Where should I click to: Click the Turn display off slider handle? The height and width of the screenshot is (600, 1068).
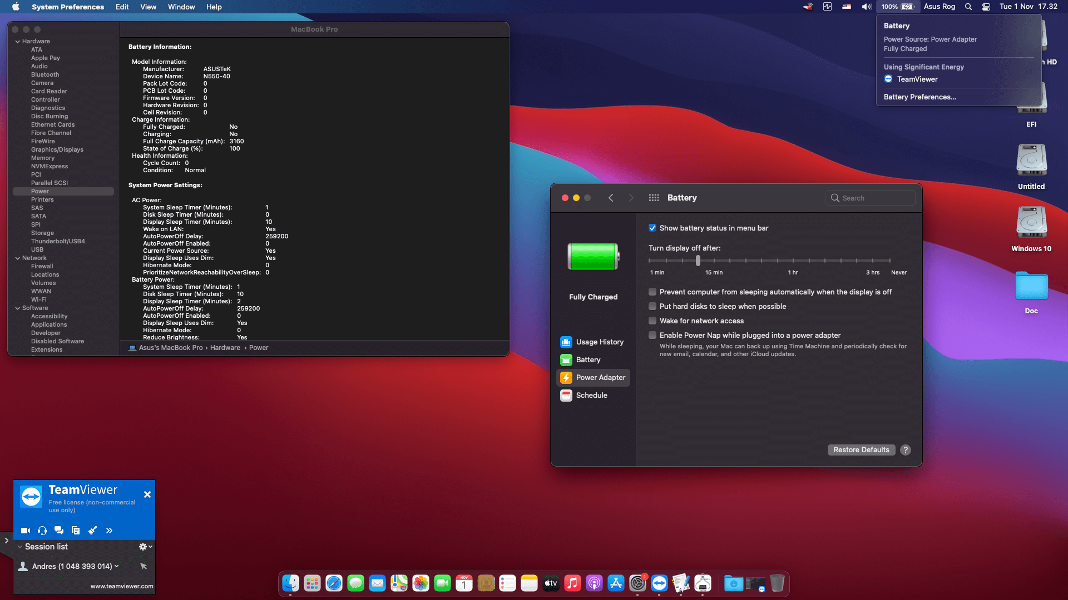[698, 261]
